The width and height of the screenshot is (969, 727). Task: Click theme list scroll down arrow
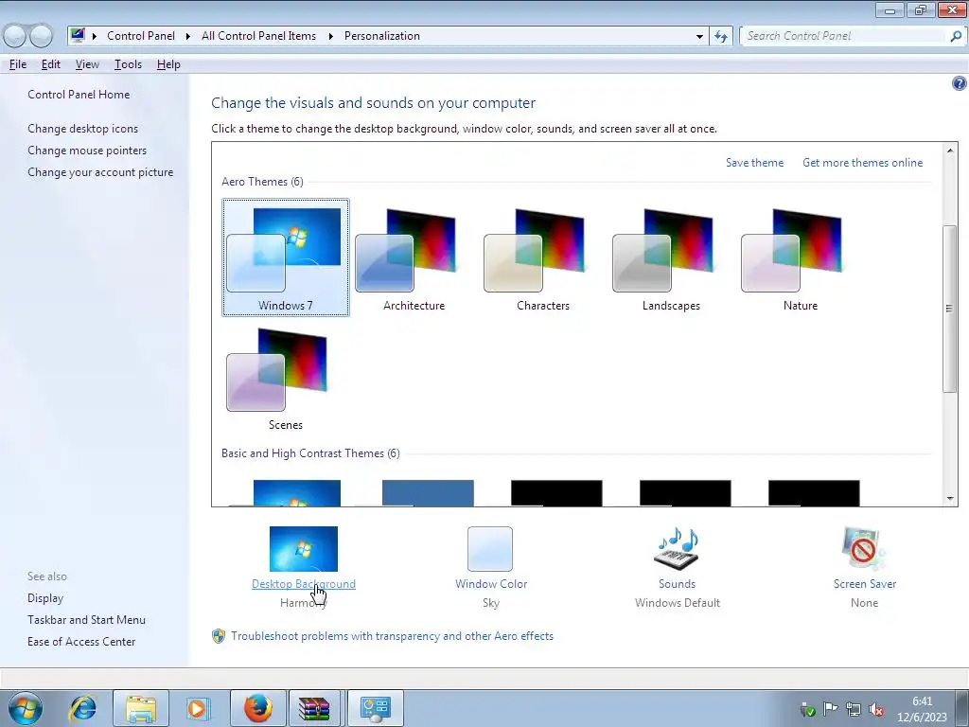[x=950, y=498]
